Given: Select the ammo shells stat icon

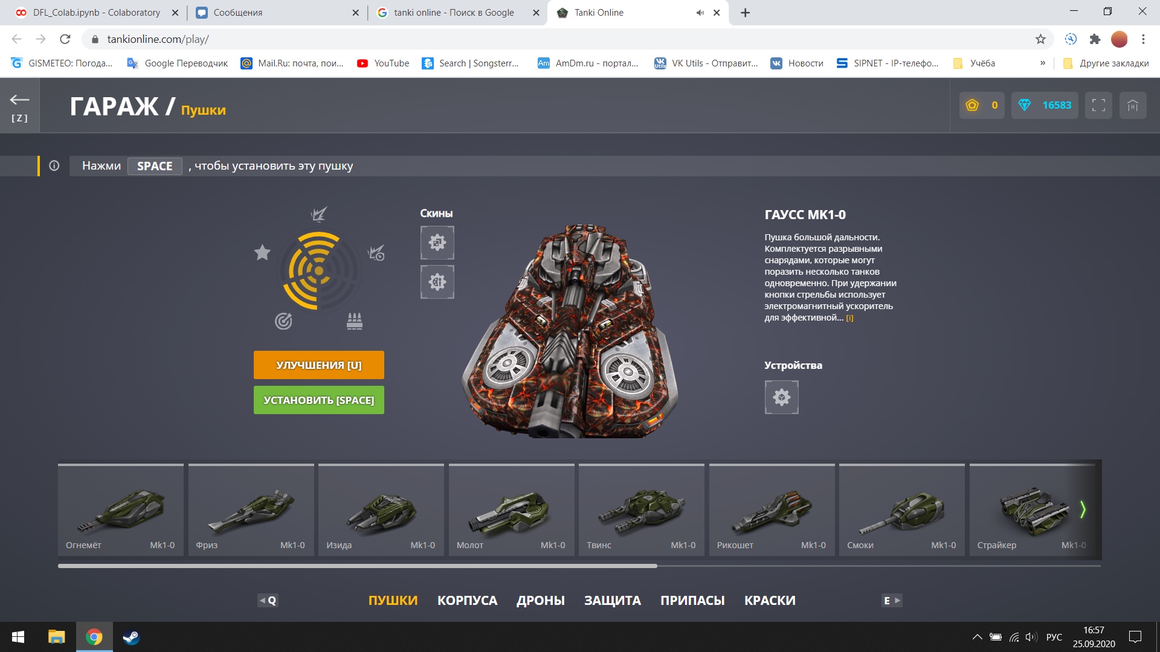Looking at the screenshot, I should click(355, 321).
